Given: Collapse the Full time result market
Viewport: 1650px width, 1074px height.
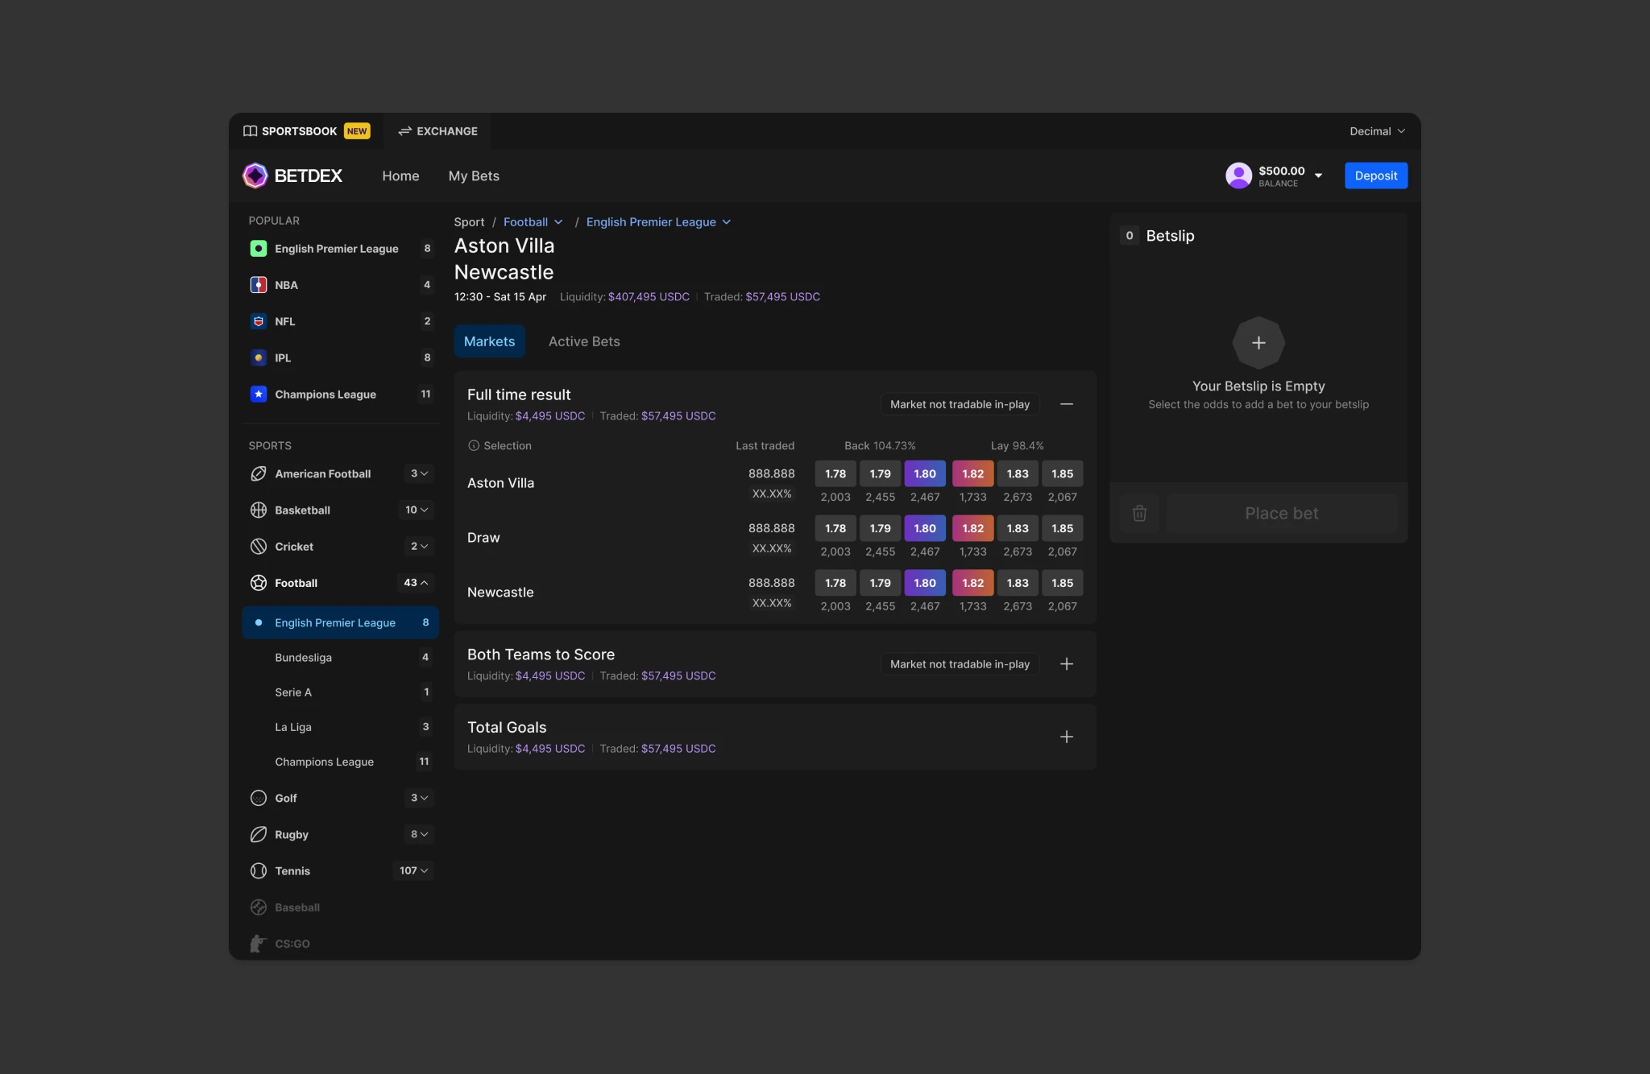Looking at the screenshot, I should [1066, 403].
